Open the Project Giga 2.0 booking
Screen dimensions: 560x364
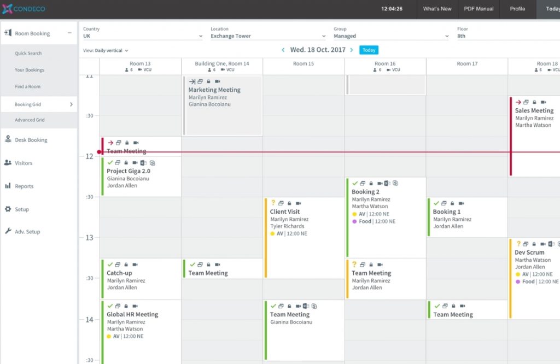coord(129,171)
